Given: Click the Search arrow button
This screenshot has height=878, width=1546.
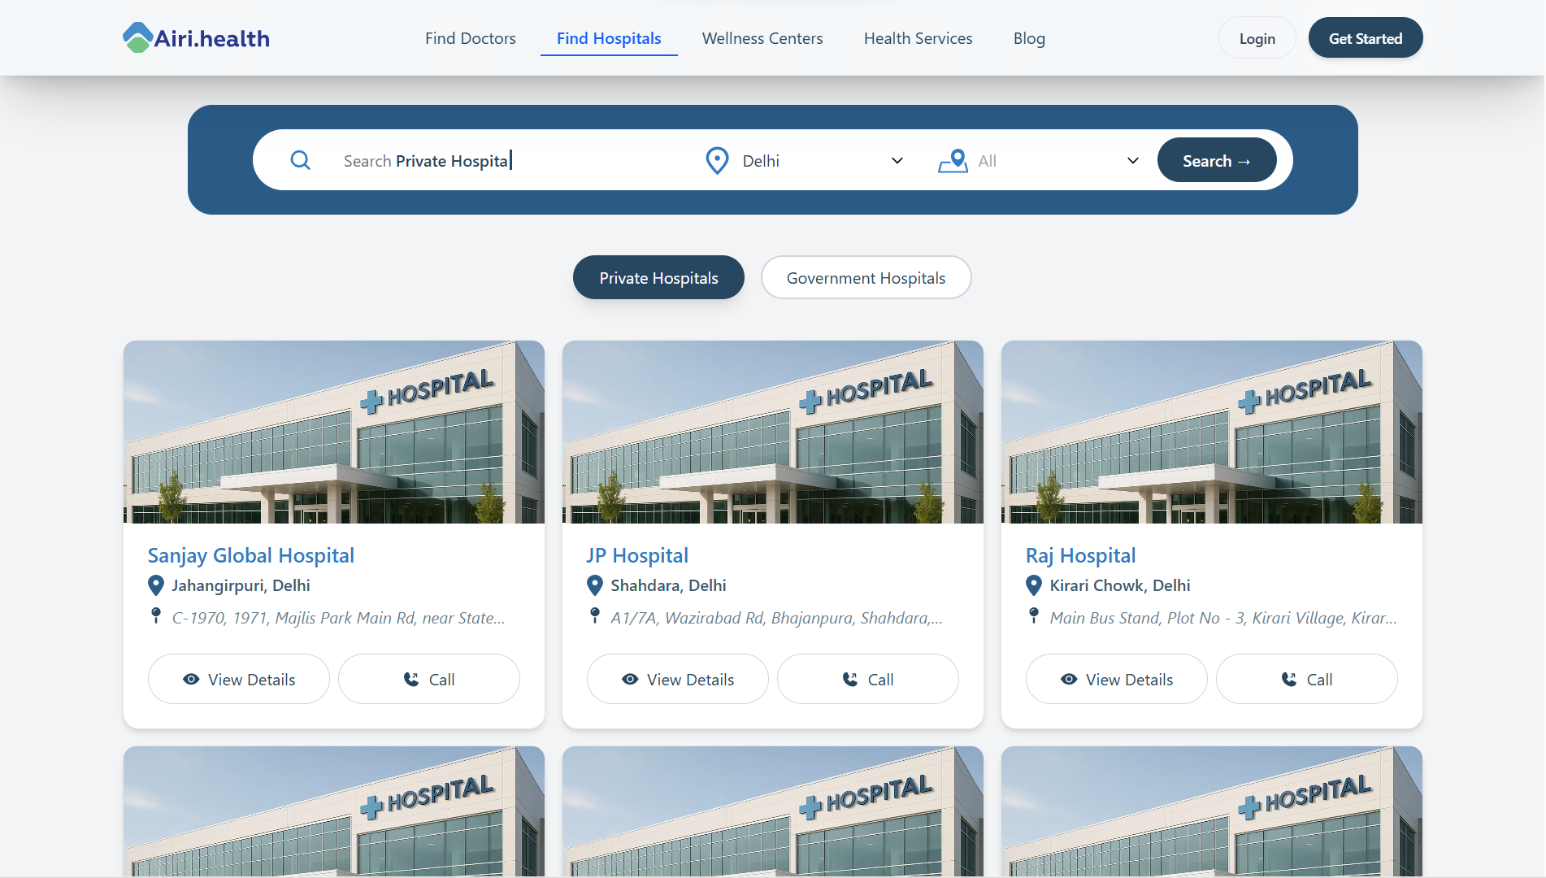Looking at the screenshot, I should (1217, 160).
